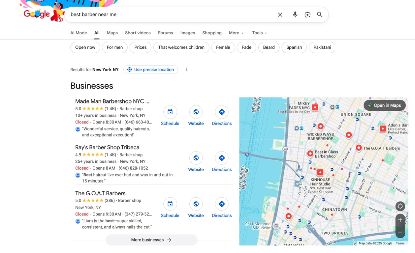Image resolution: width=415 pixels, height=253 pixels.
Task: Enable the Open now filter
Action: point(85,47)
